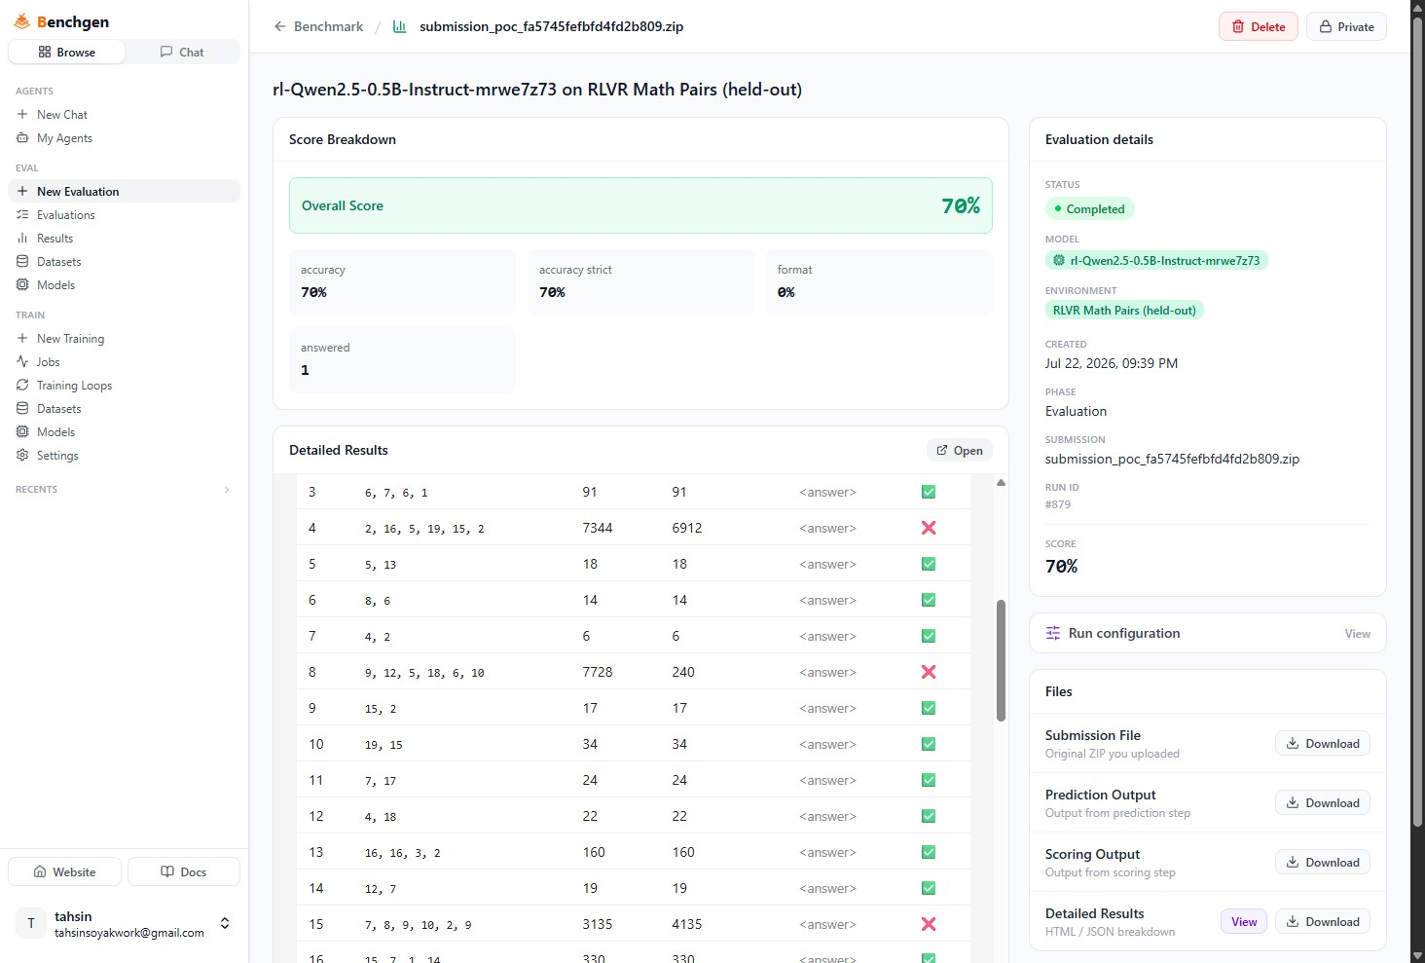
Task: Click the check status icon for row 3
Action: tap(929, 492)
